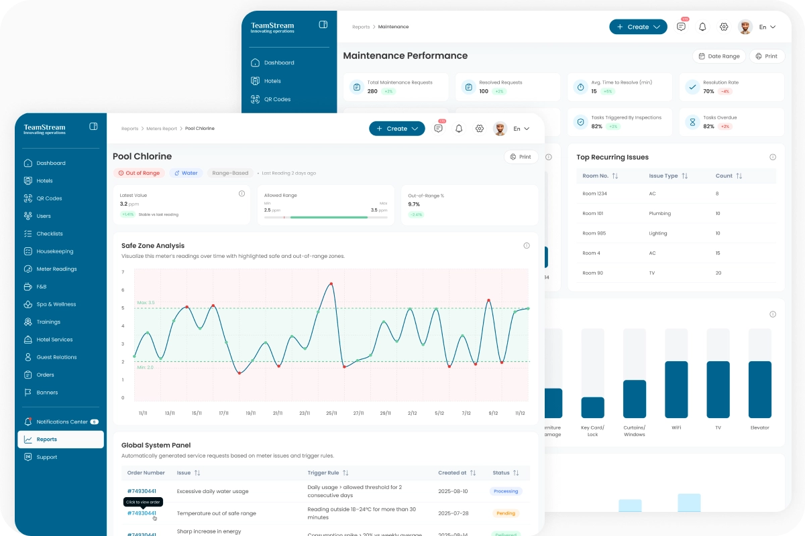The width and height of the screenshot is (805, 536).
Task: Open the Date Range picker
Action: click(x=718, y=56)
